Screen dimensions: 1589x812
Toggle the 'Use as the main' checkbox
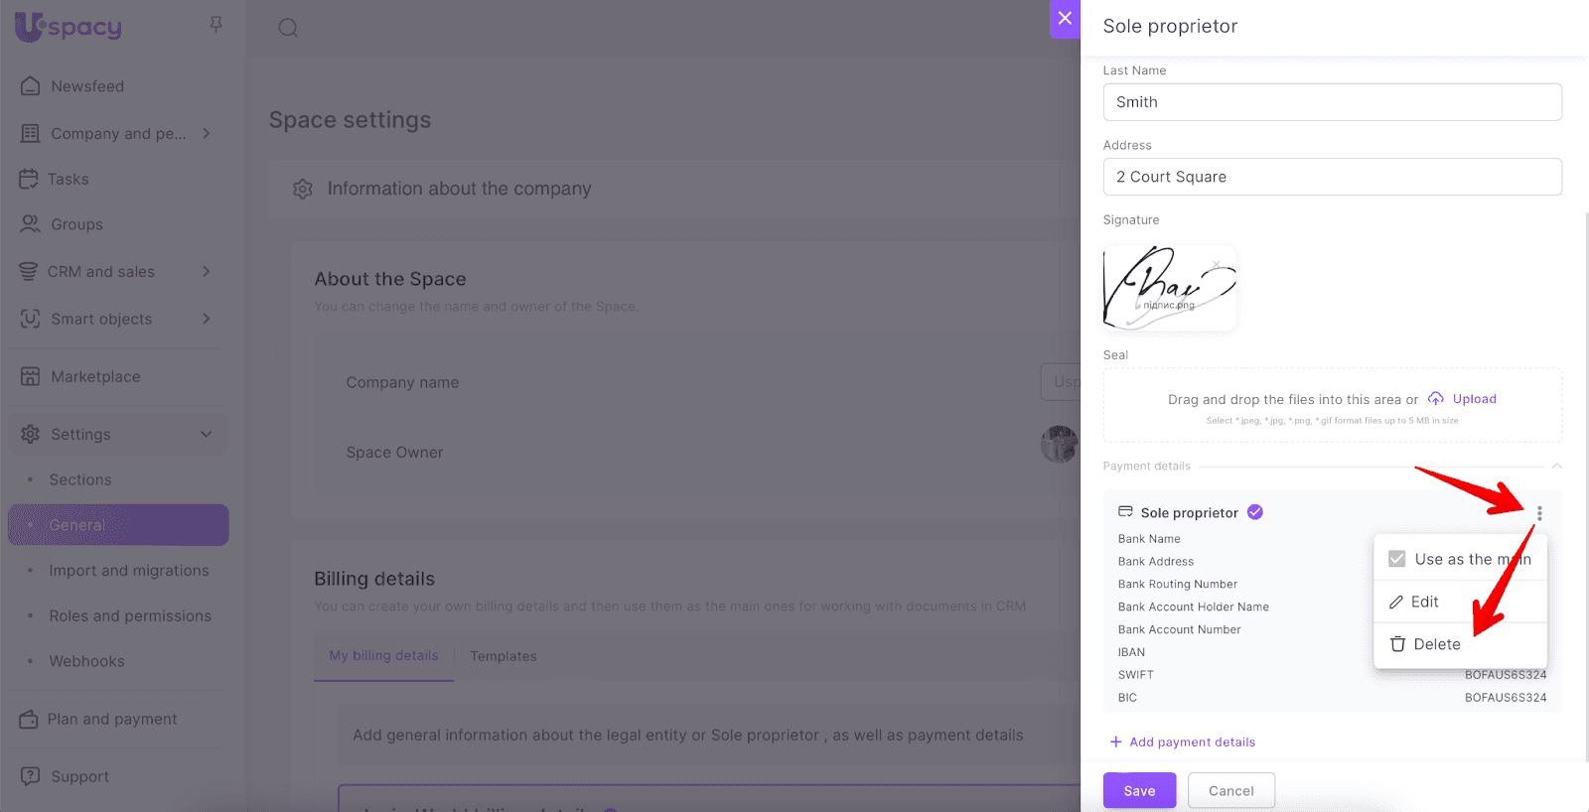click(1397, 559)
